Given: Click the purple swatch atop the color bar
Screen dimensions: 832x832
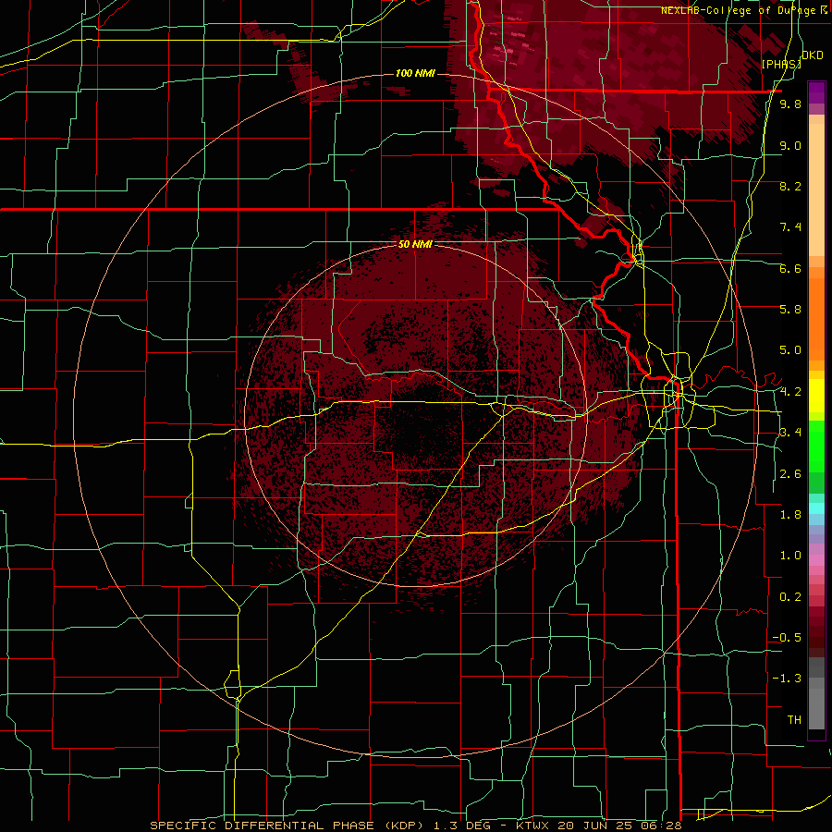Looking at the screenshot, I should pyautogui.click(x=816, y=92).
